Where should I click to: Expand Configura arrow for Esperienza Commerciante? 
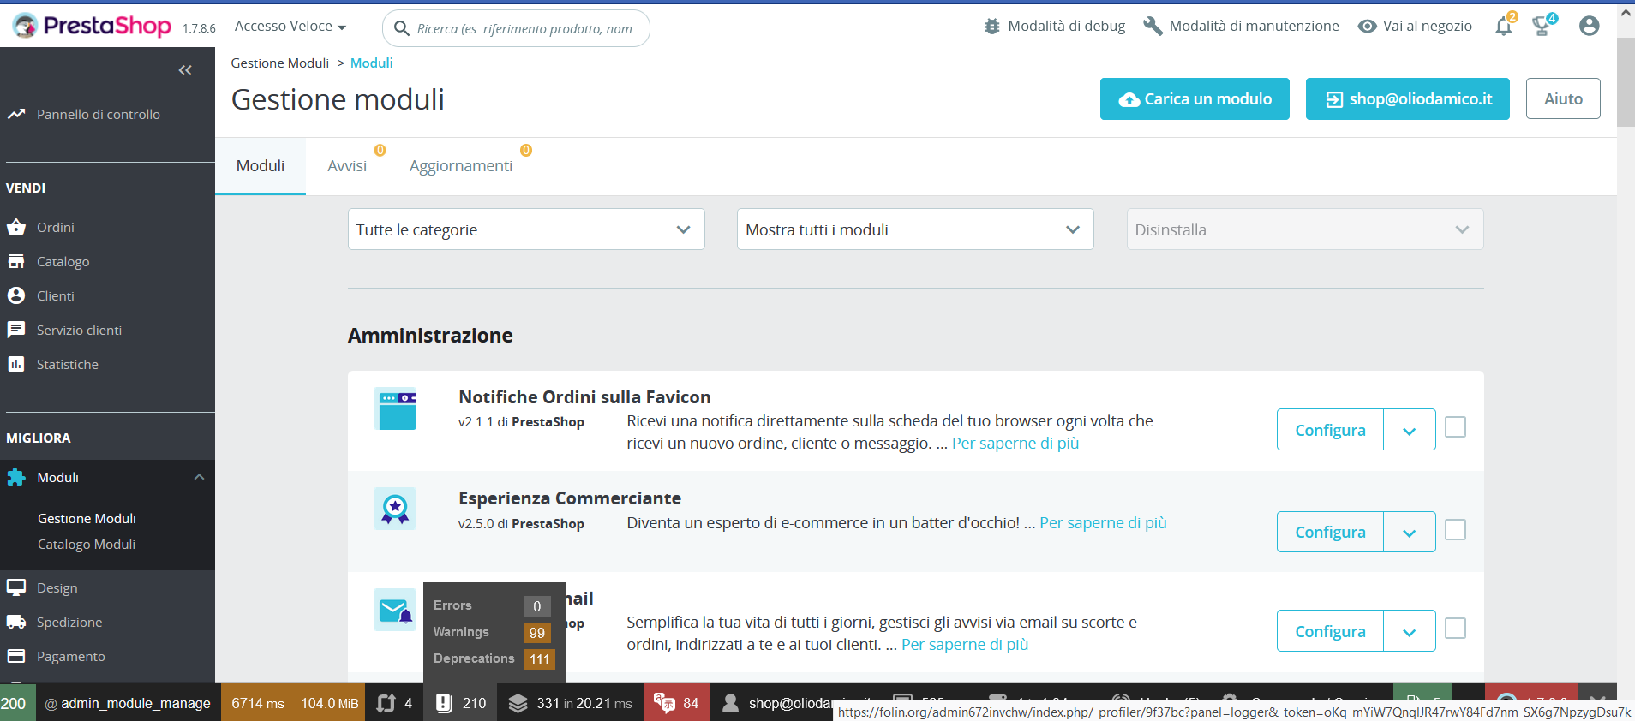[1410, 532]
